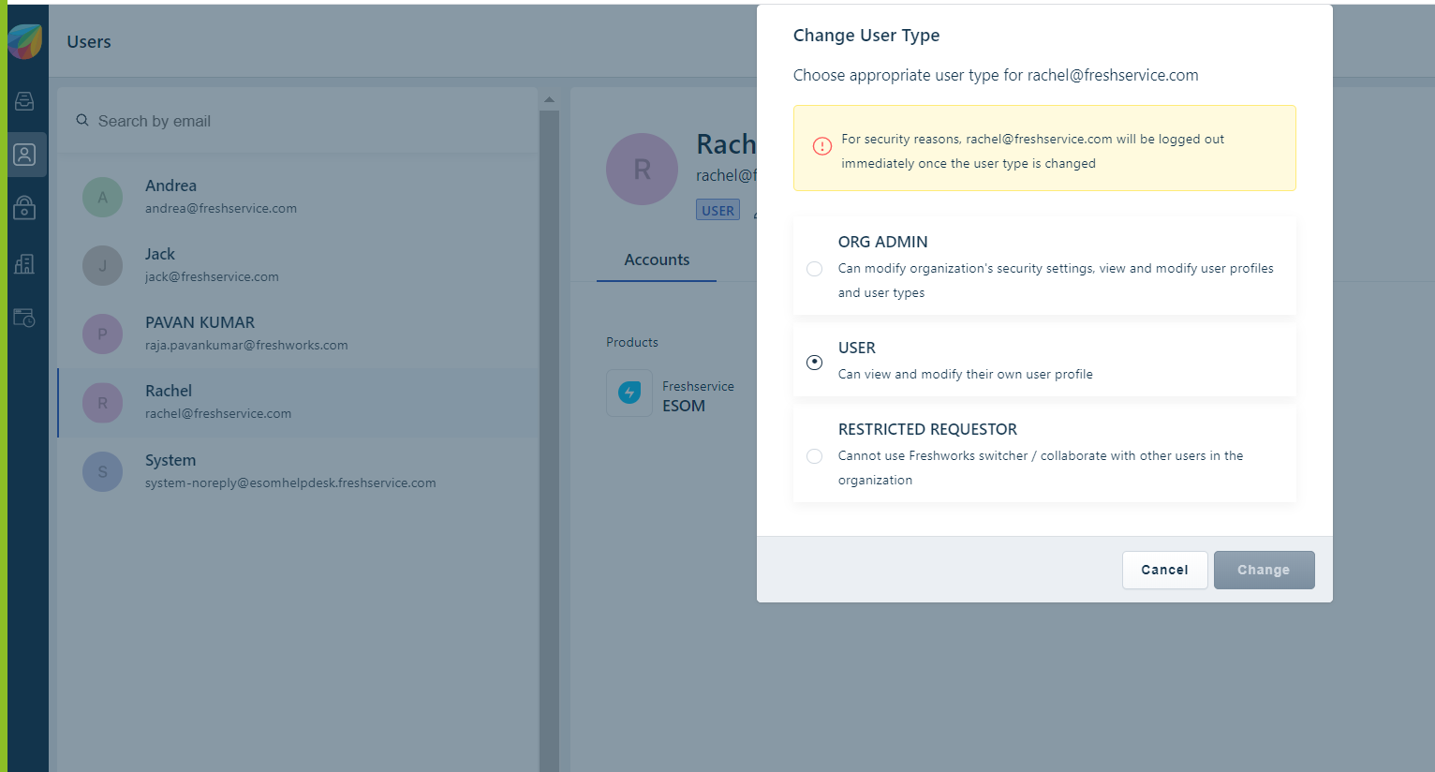Select System in the user list
This screenshot has height=772, width=1435.
tap(298, 471)
